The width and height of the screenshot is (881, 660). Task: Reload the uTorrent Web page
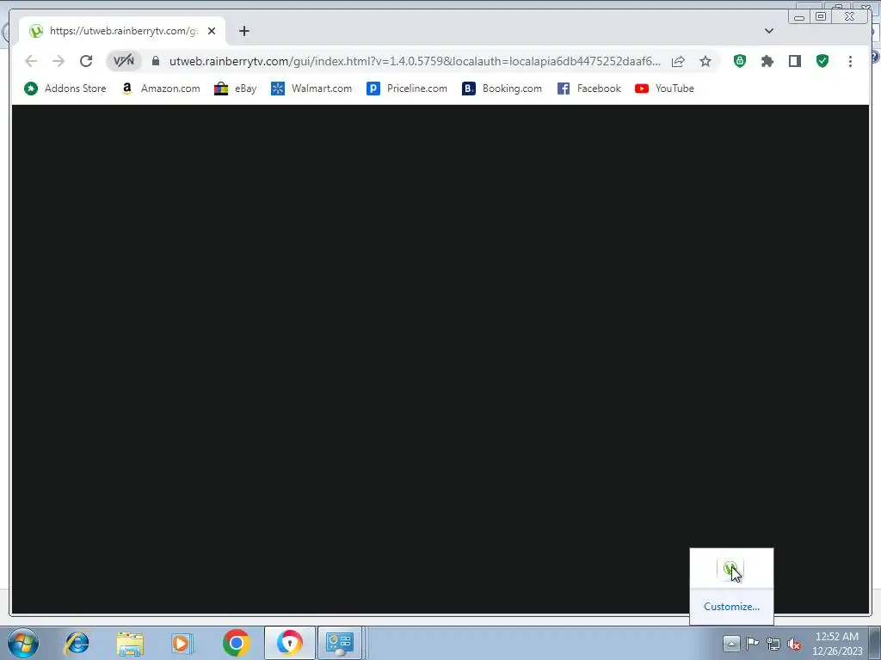click(x=86, y=61)
